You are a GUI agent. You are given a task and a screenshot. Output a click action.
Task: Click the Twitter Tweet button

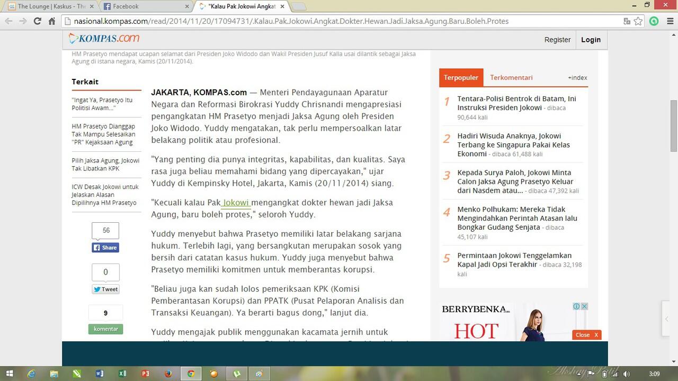[105, 289]
